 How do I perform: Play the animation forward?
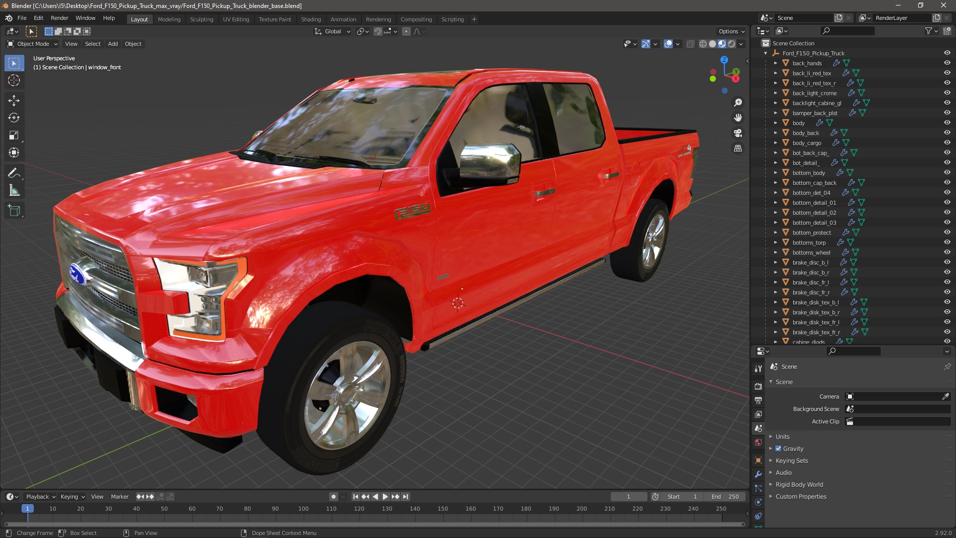tap(385, 497)
